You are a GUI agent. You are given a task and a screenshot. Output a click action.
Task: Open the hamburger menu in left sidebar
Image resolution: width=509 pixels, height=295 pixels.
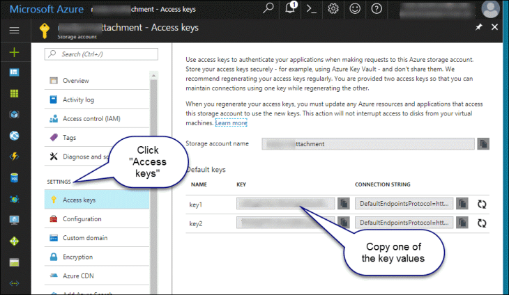tap(14, 31)
